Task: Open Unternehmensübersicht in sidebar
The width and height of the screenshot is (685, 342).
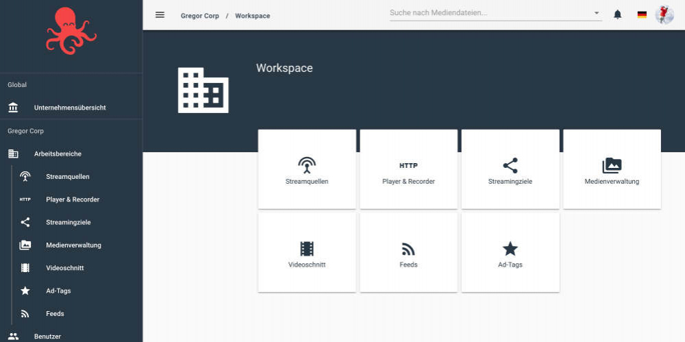Action: [x=70, y=108]
